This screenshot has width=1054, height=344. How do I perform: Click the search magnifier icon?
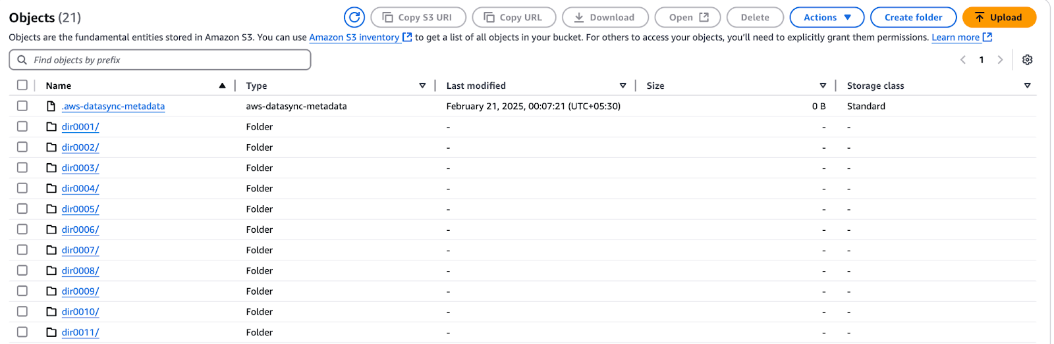click(x=22, y=60)
